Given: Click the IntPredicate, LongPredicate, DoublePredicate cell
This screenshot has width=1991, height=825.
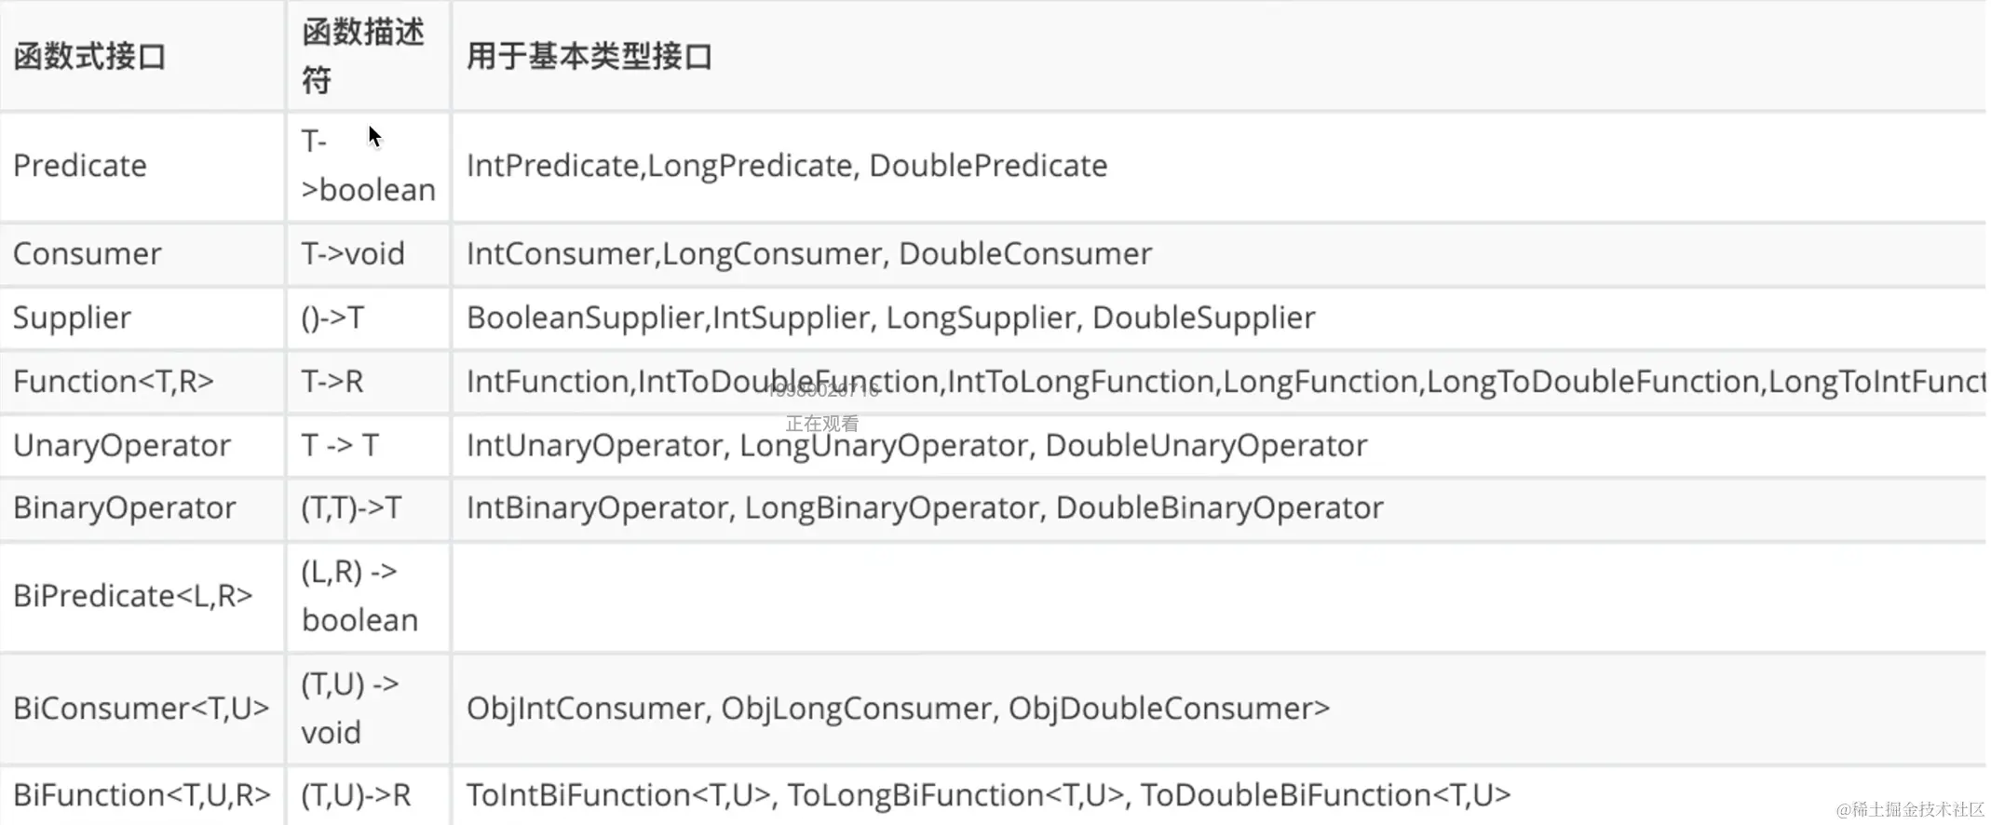Looking at the screenshot, I should click(787, 166).
